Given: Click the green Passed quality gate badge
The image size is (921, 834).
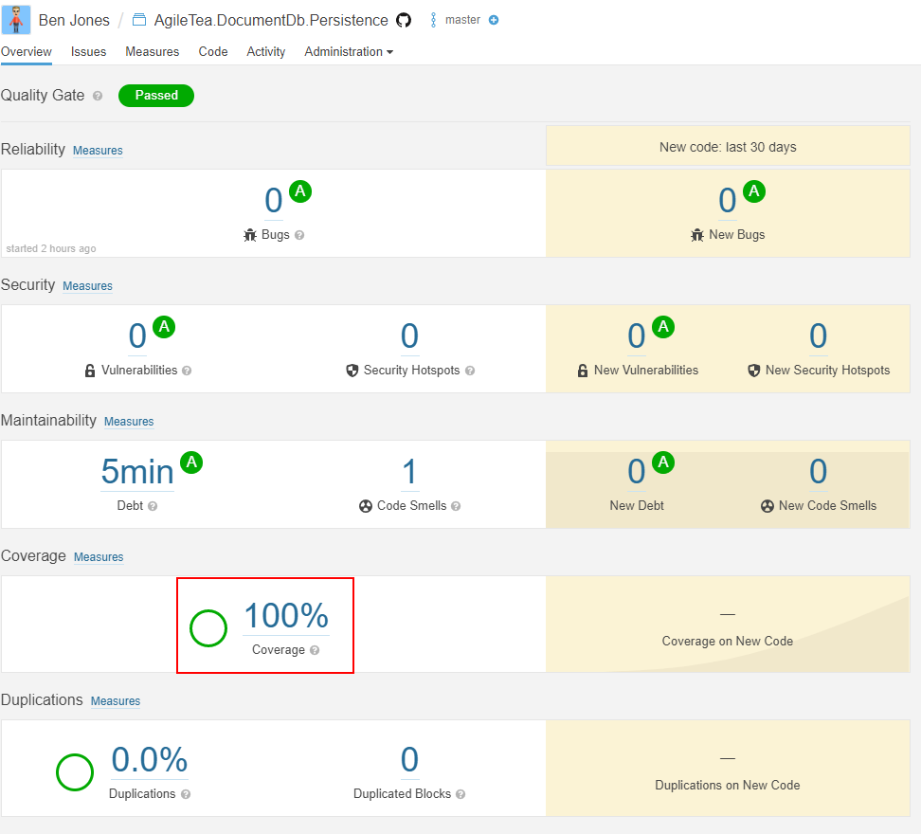Looking at the screenshot, I should (156, 96).
